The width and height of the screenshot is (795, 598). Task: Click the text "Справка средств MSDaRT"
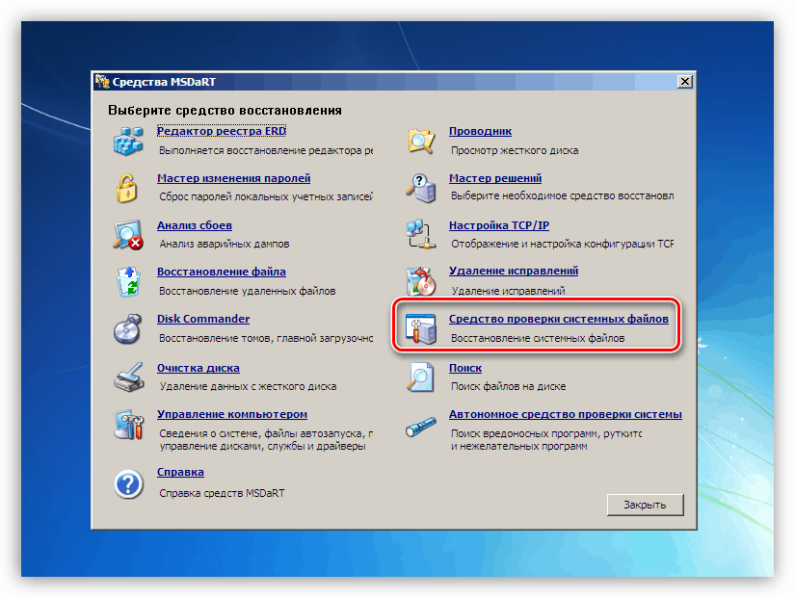222,493
